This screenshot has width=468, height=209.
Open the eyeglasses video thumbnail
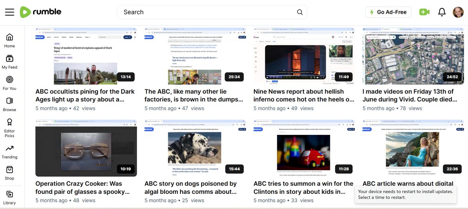pos(86,148)
